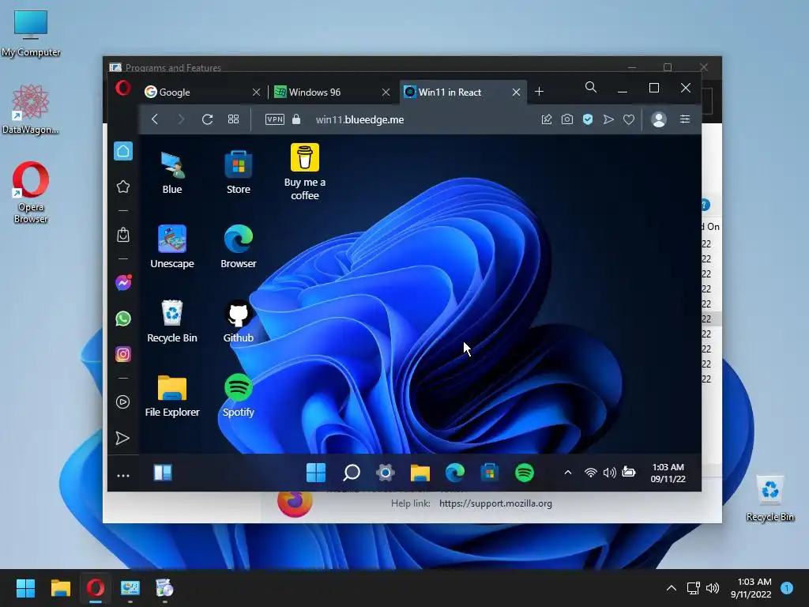The width and height of the screenshot is (809, 607).
Task: Open Messenger in Opera sidebar
Action: click(x=123, y=282)
